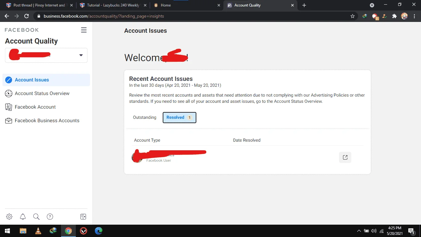Open the account selector dropdown
The width and height of the screenshot is (421, 237).
pos(46,55)
